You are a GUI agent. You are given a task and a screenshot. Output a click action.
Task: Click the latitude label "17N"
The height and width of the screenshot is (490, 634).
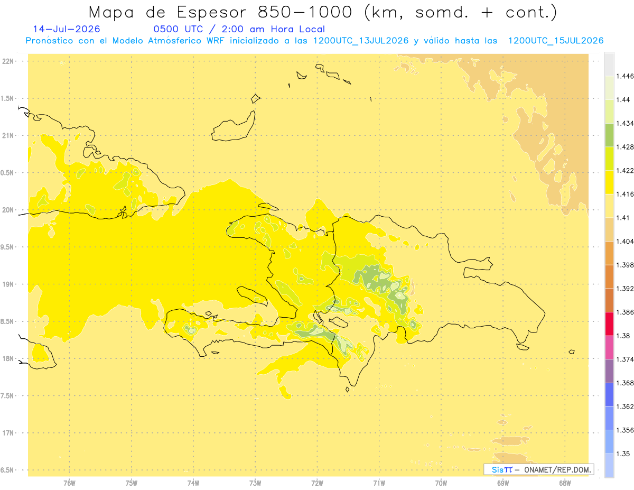pos(8,433)
